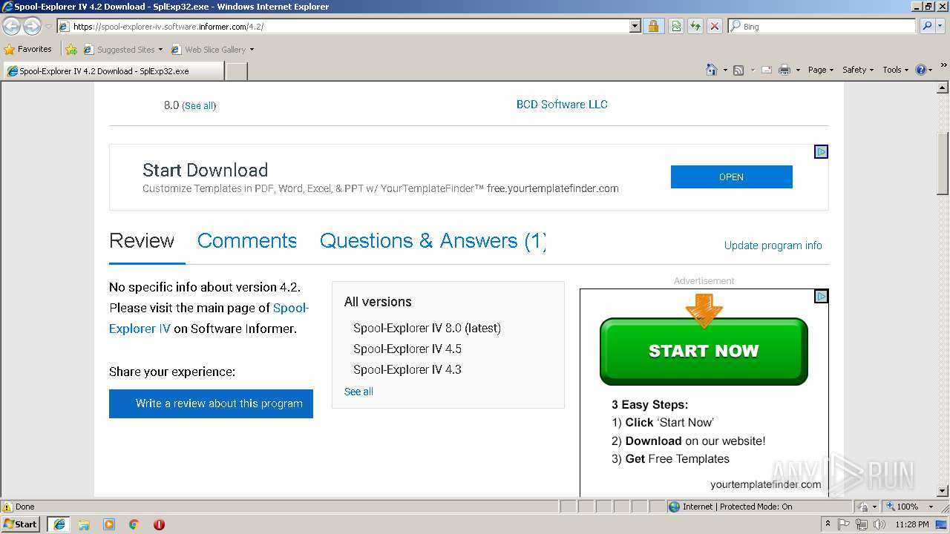Screen dimensions: 950x534
Task: Open the RSS feeds icon
Action: (x=738, y=70)
